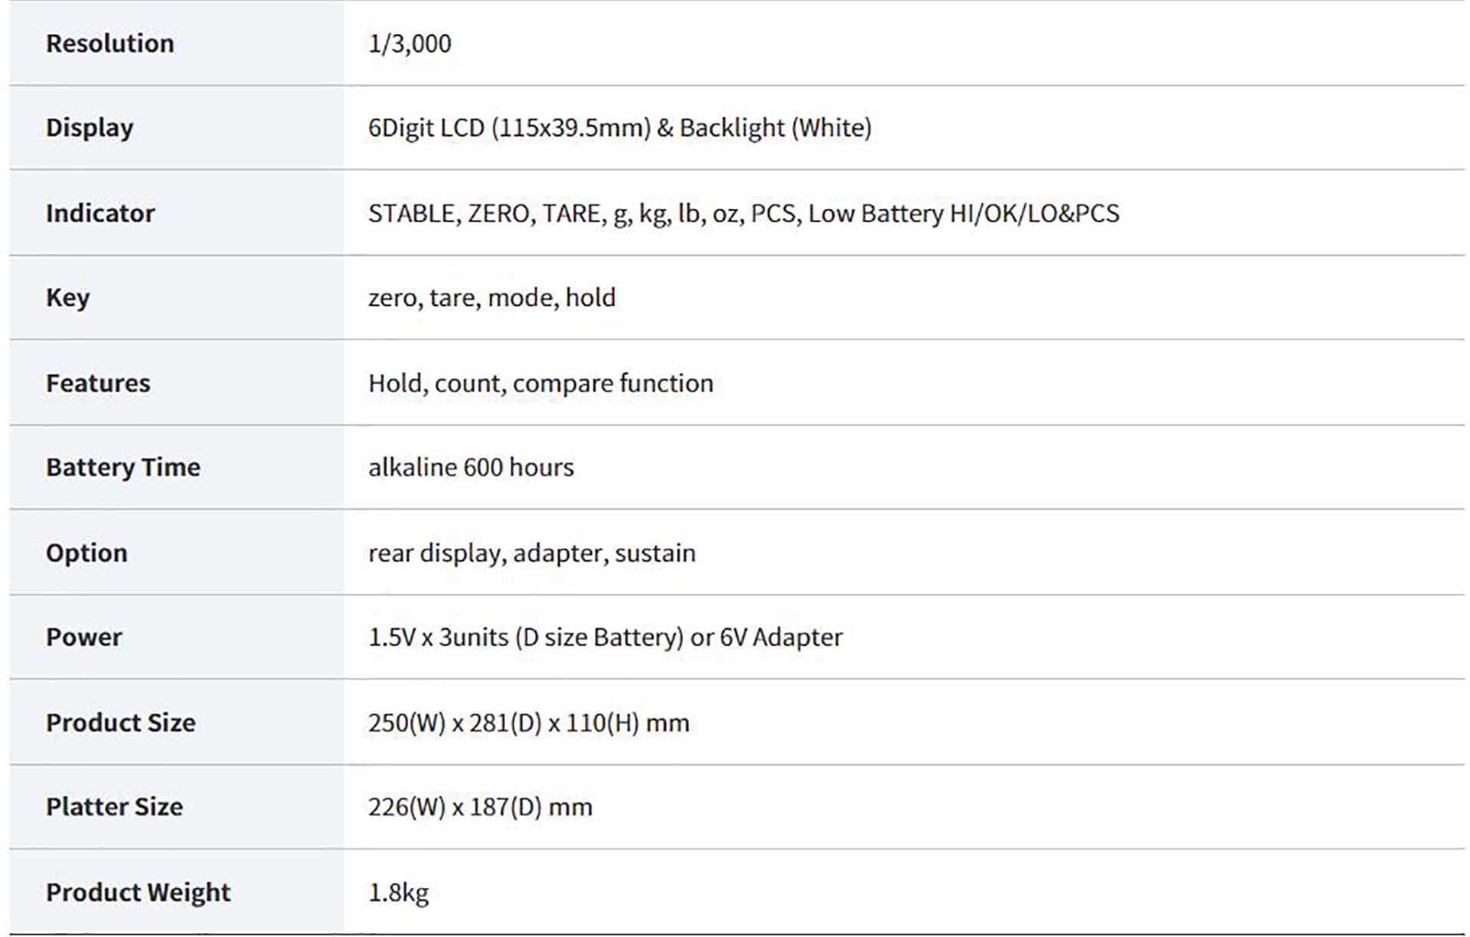Click the 1/3,000 resolution value

click(410, 44)
